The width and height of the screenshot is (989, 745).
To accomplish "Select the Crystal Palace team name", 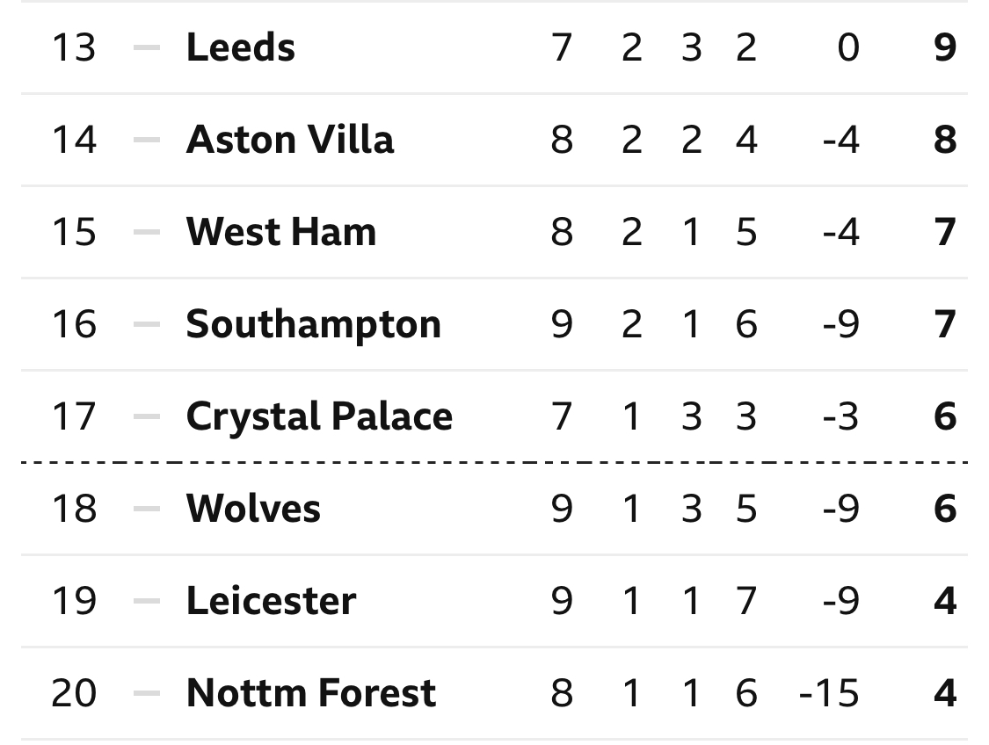I will coord(320,417).
